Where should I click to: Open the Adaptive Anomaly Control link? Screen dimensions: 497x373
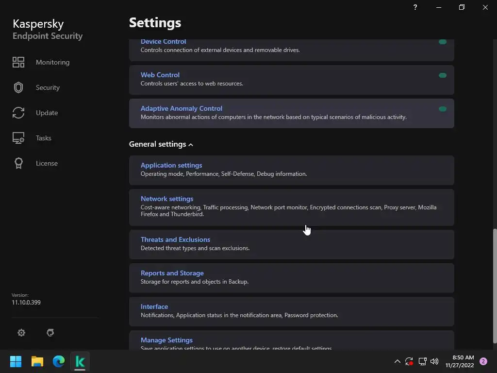[182, 108]
